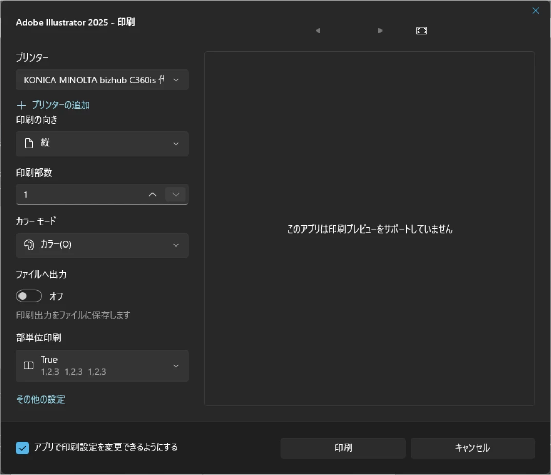Viewport: 551px width, 475px height.
Task: Increase copies with the up arrow
Action: click(x=153, y=194)
